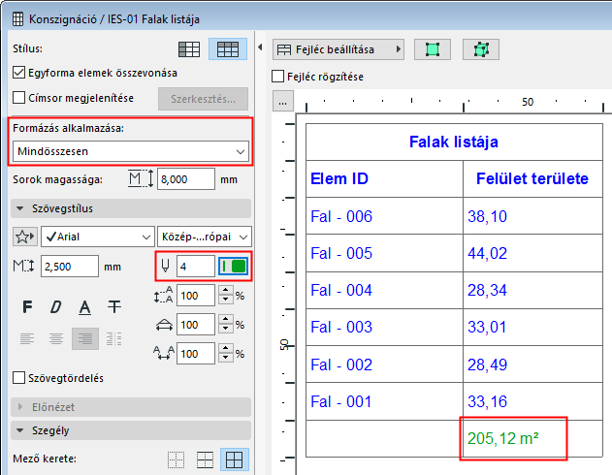Screen dimensions: 612x475
Task: Choose the full-grid cell frame option
Action: coord(234,459)
